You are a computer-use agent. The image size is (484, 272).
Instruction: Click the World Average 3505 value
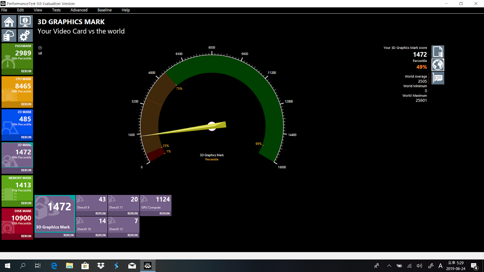422,81
